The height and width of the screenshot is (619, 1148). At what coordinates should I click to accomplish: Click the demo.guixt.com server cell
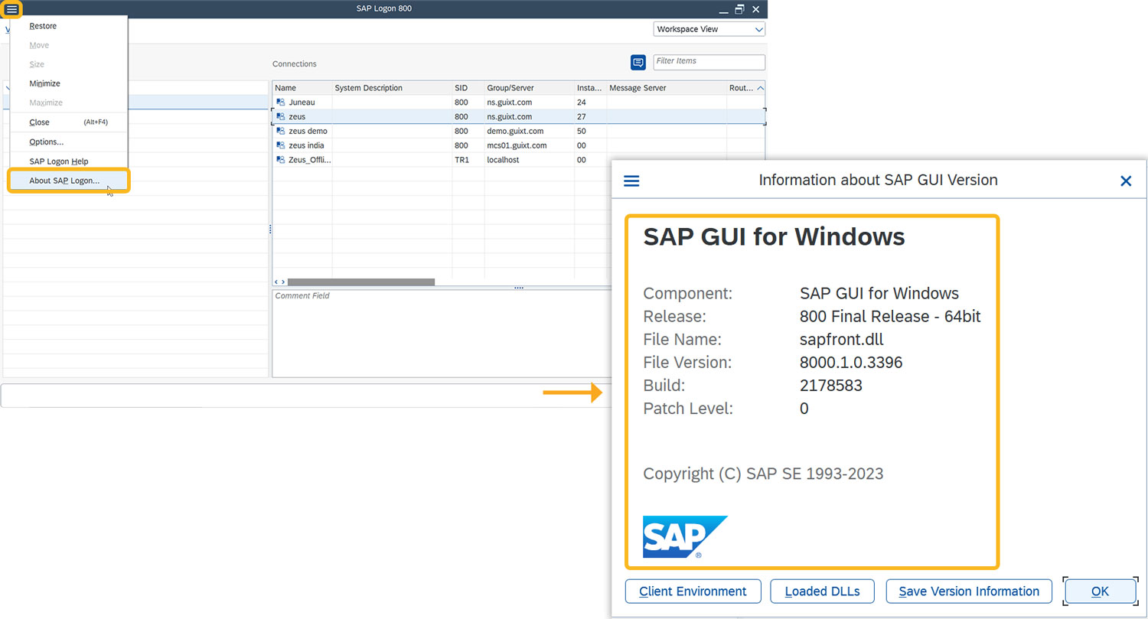point(515,132)
